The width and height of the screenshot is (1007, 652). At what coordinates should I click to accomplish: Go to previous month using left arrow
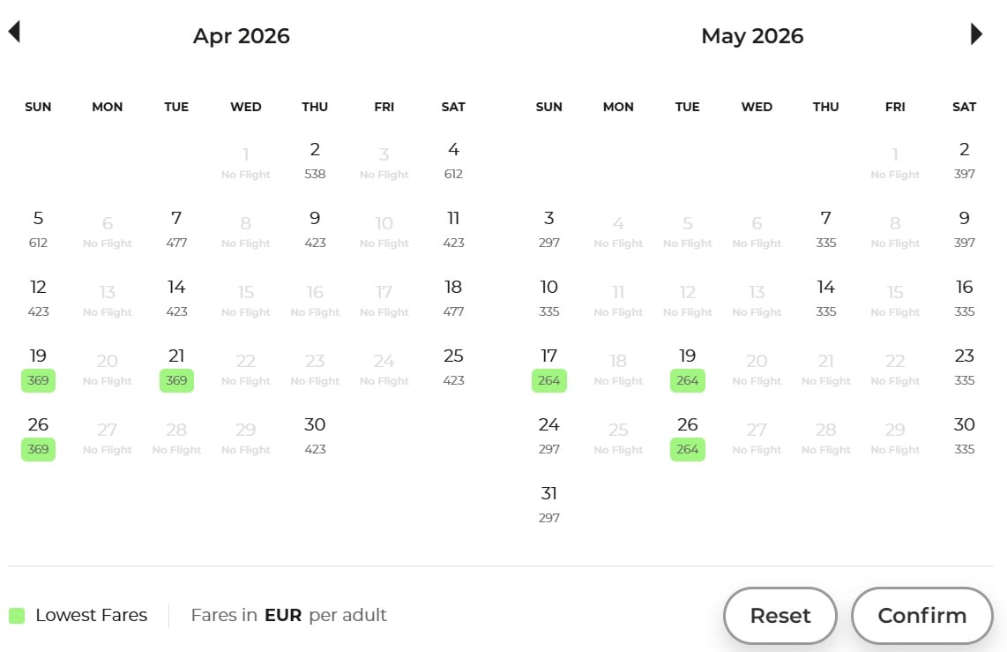(x=14, y=34)
